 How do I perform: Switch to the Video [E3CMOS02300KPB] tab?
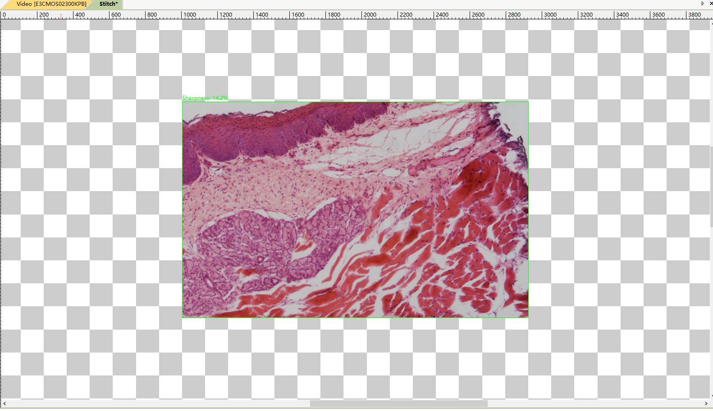coord(51,4)
